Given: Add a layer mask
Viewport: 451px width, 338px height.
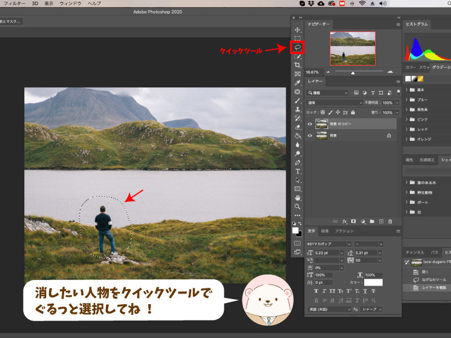Looking at the screenshot, I should (353, 221).
